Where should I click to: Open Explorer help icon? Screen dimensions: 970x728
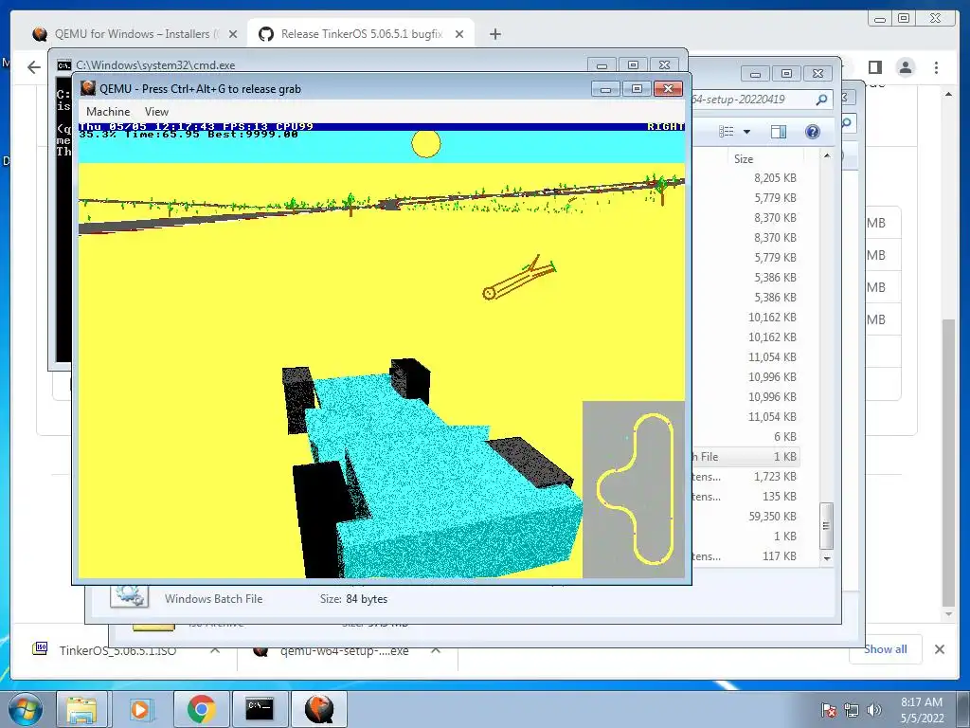click(812, 131)
